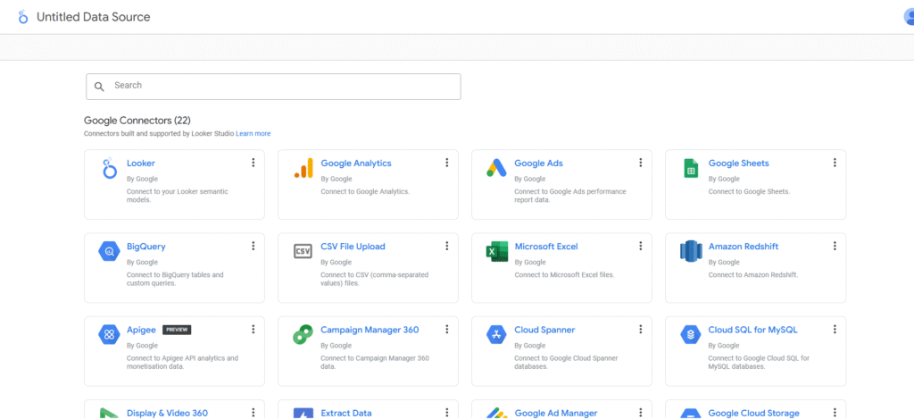Click the Google Analytics bar chart icon

point(303,168)
